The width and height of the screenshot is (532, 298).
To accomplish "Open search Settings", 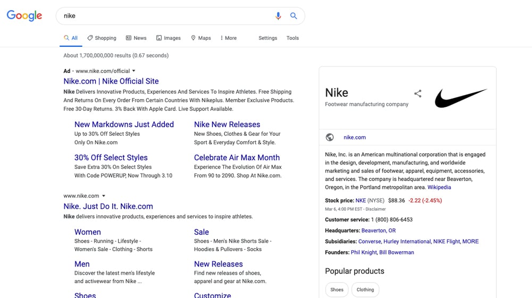I will tap(268, 38).
